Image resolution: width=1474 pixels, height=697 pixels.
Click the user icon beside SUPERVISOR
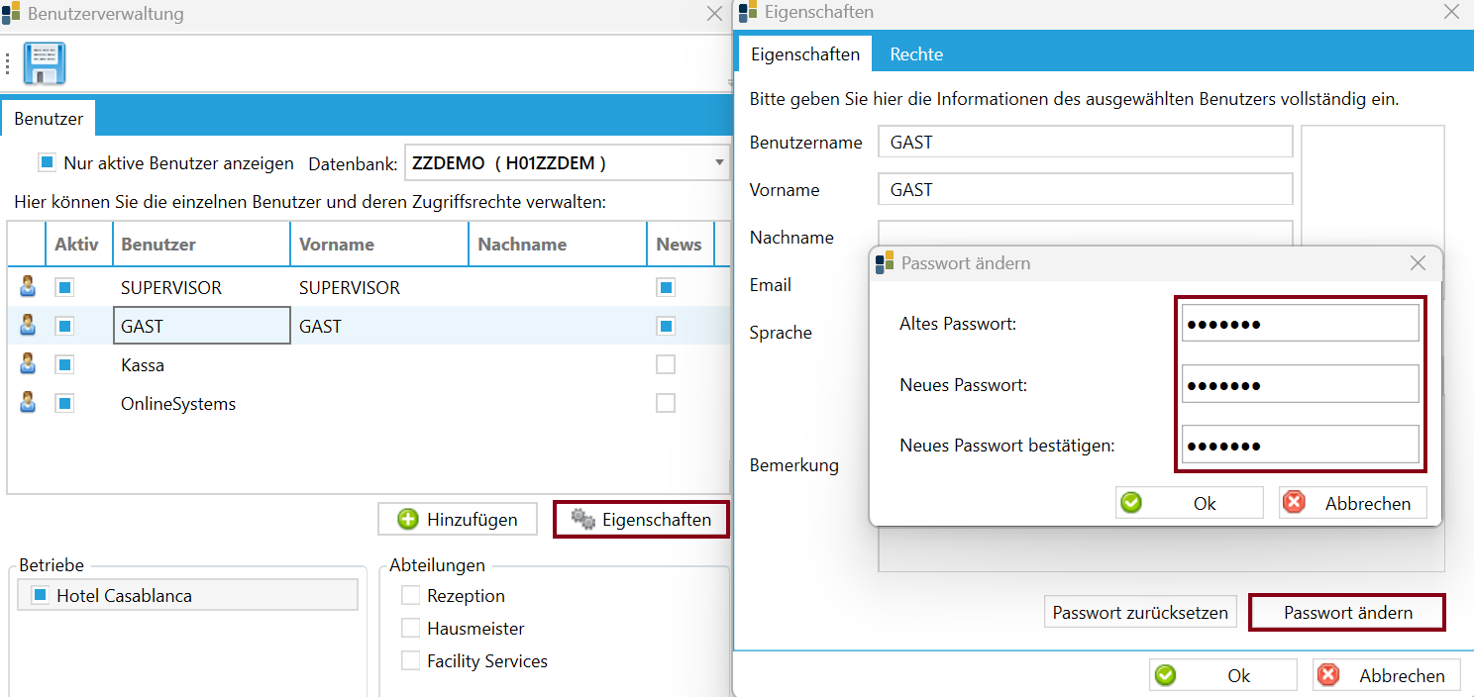pyautogui.click(x=28, y=287)
